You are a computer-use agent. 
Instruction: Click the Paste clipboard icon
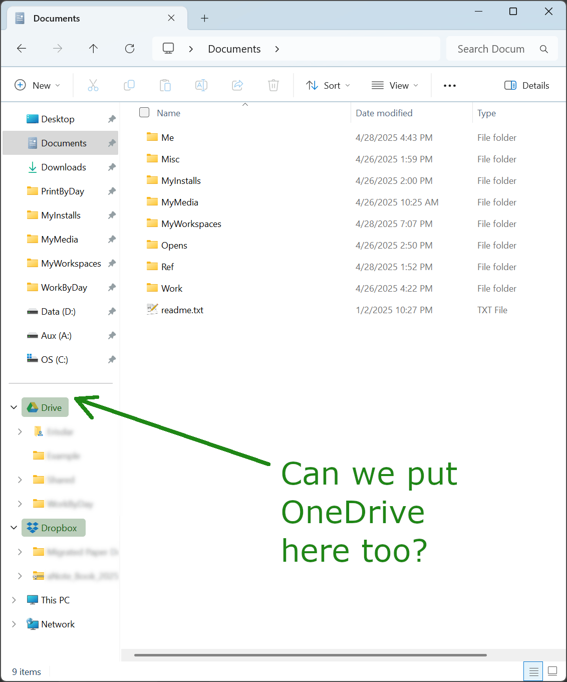pyautogui.click(x=165, y=85)
